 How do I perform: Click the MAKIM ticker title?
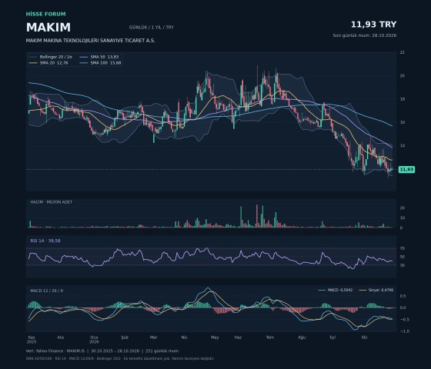[48, 28]
